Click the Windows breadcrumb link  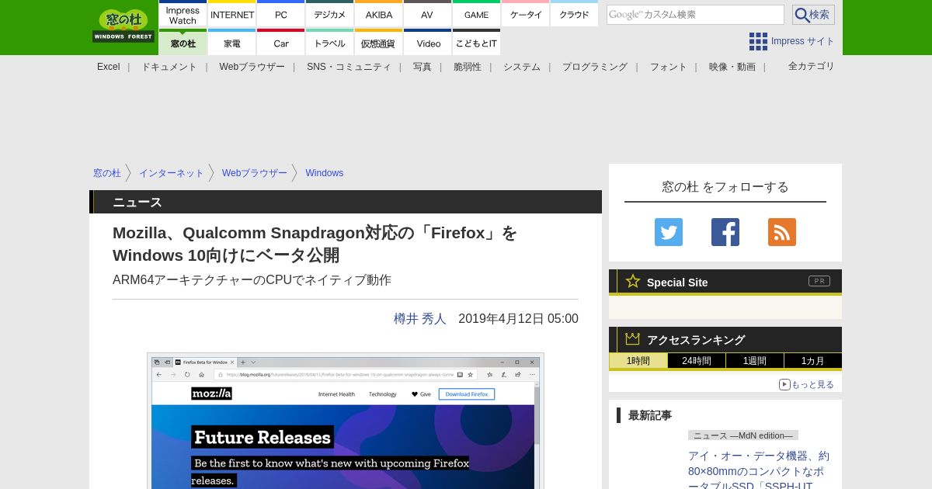[324, 173]
